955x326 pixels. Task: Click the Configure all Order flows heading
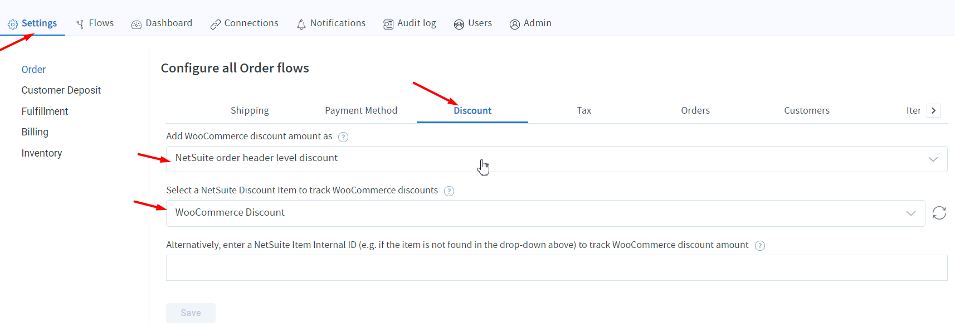point(235,68)
